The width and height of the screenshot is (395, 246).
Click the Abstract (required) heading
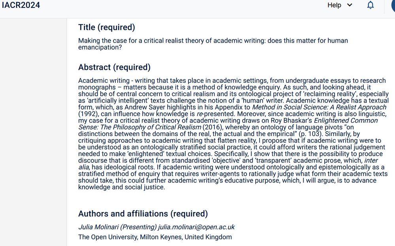tap(114, 67)
